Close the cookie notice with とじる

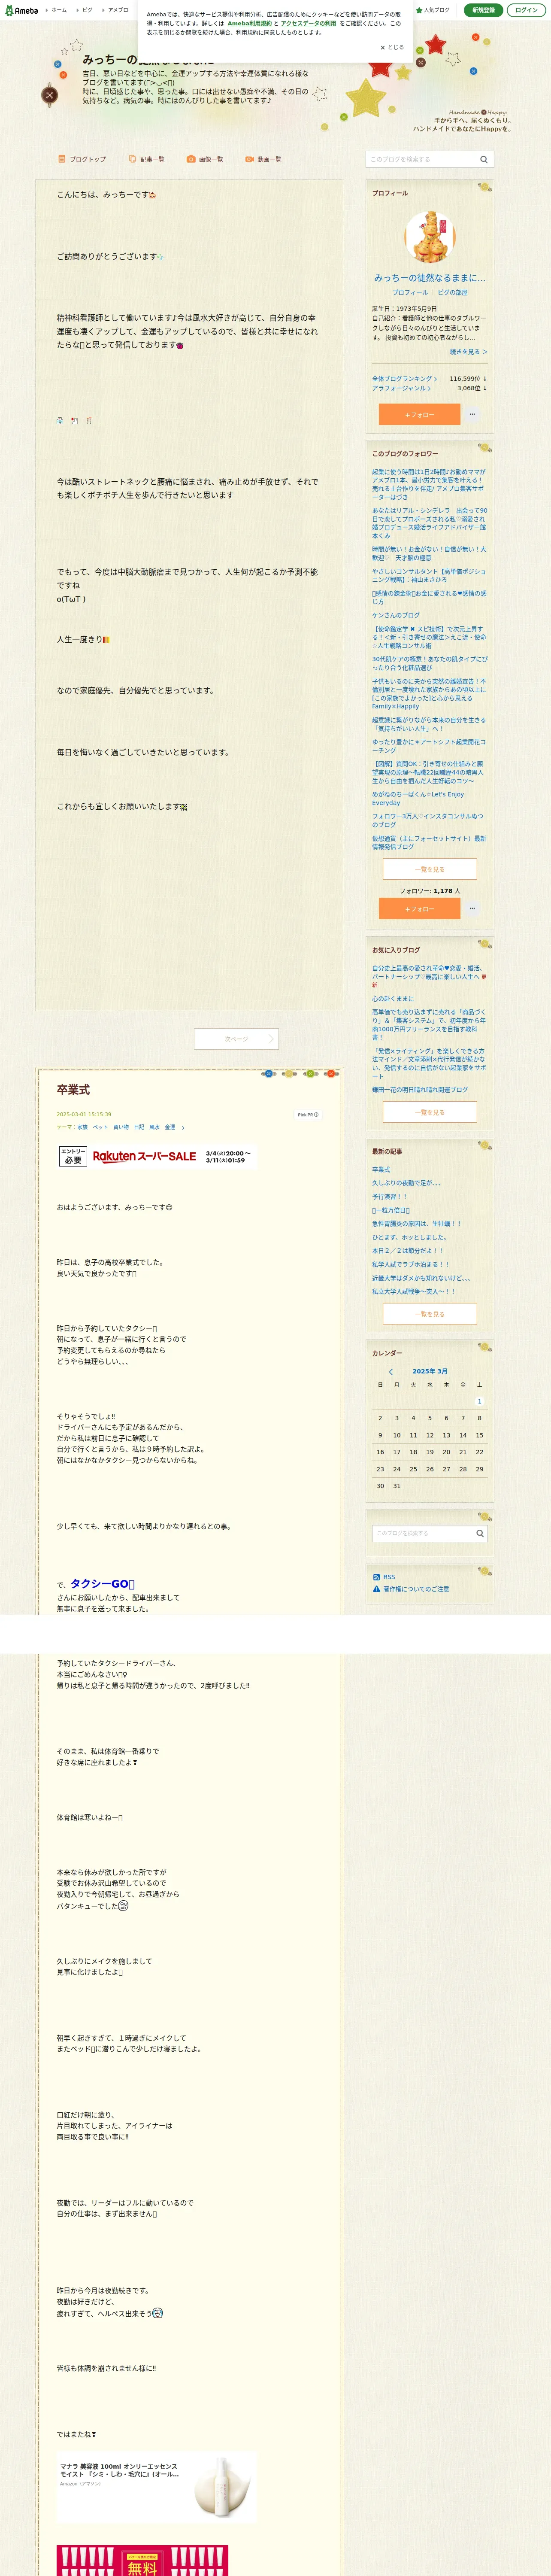tap(392, 47)
